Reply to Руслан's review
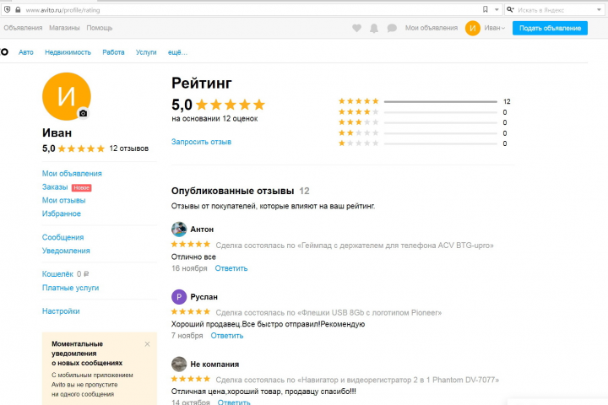The image size is (608, 405). pos(227,336)
